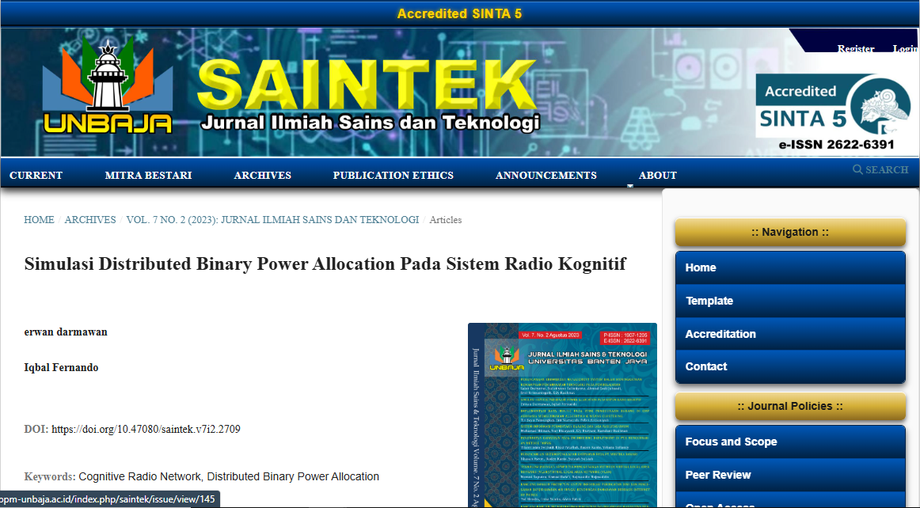Open Contact sidebar button
This screenshot has width=920, height=508.
(x=790, y=366)
